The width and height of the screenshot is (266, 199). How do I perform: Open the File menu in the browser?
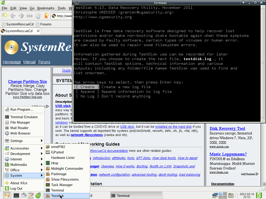(5, 8)
